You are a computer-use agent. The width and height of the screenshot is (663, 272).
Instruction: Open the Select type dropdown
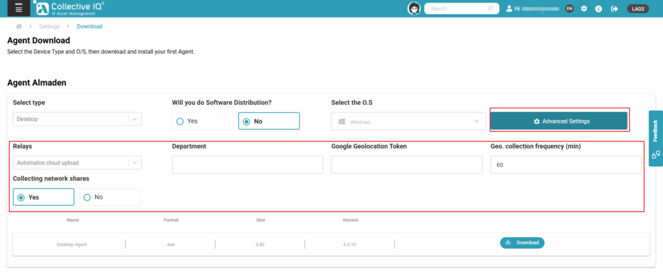[x=77, y=119]
